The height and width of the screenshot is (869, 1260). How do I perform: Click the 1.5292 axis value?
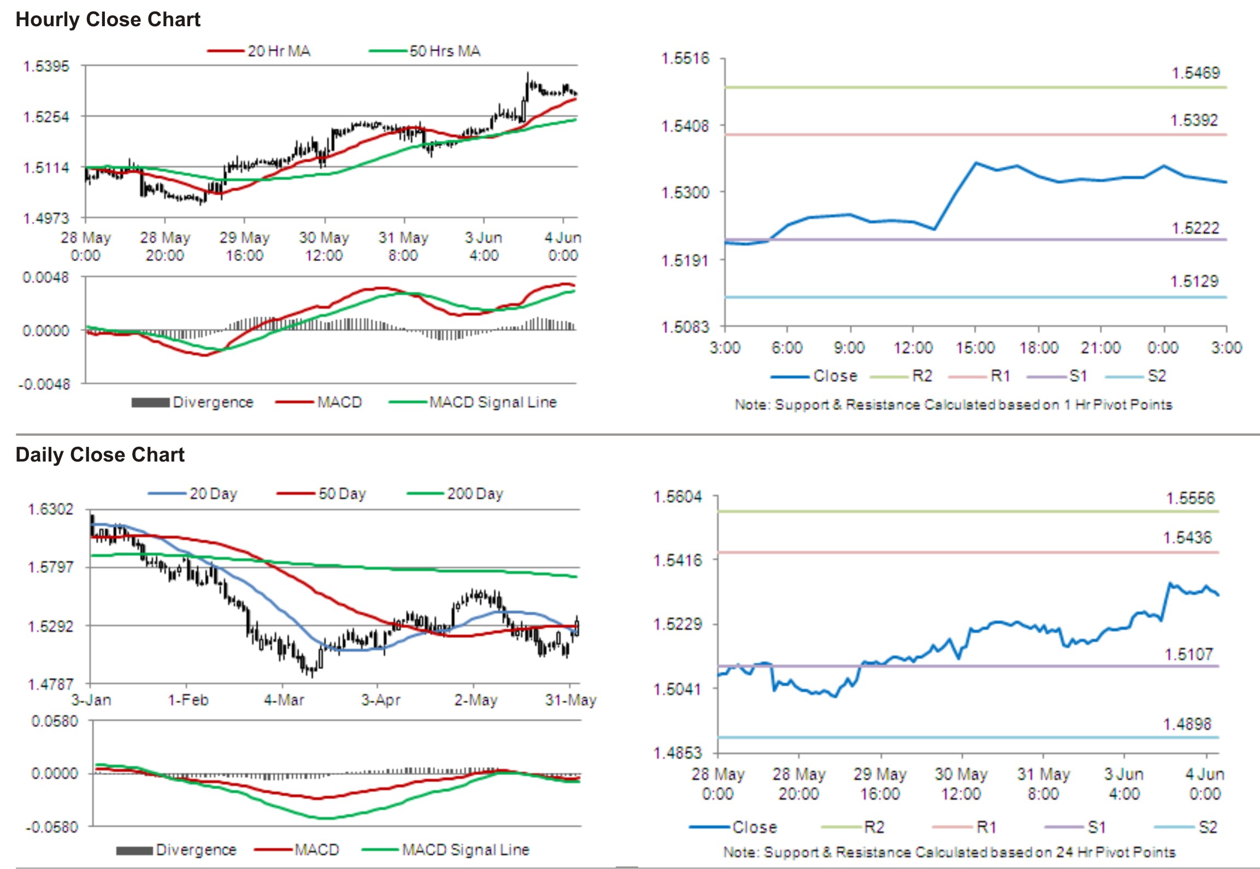50,626
